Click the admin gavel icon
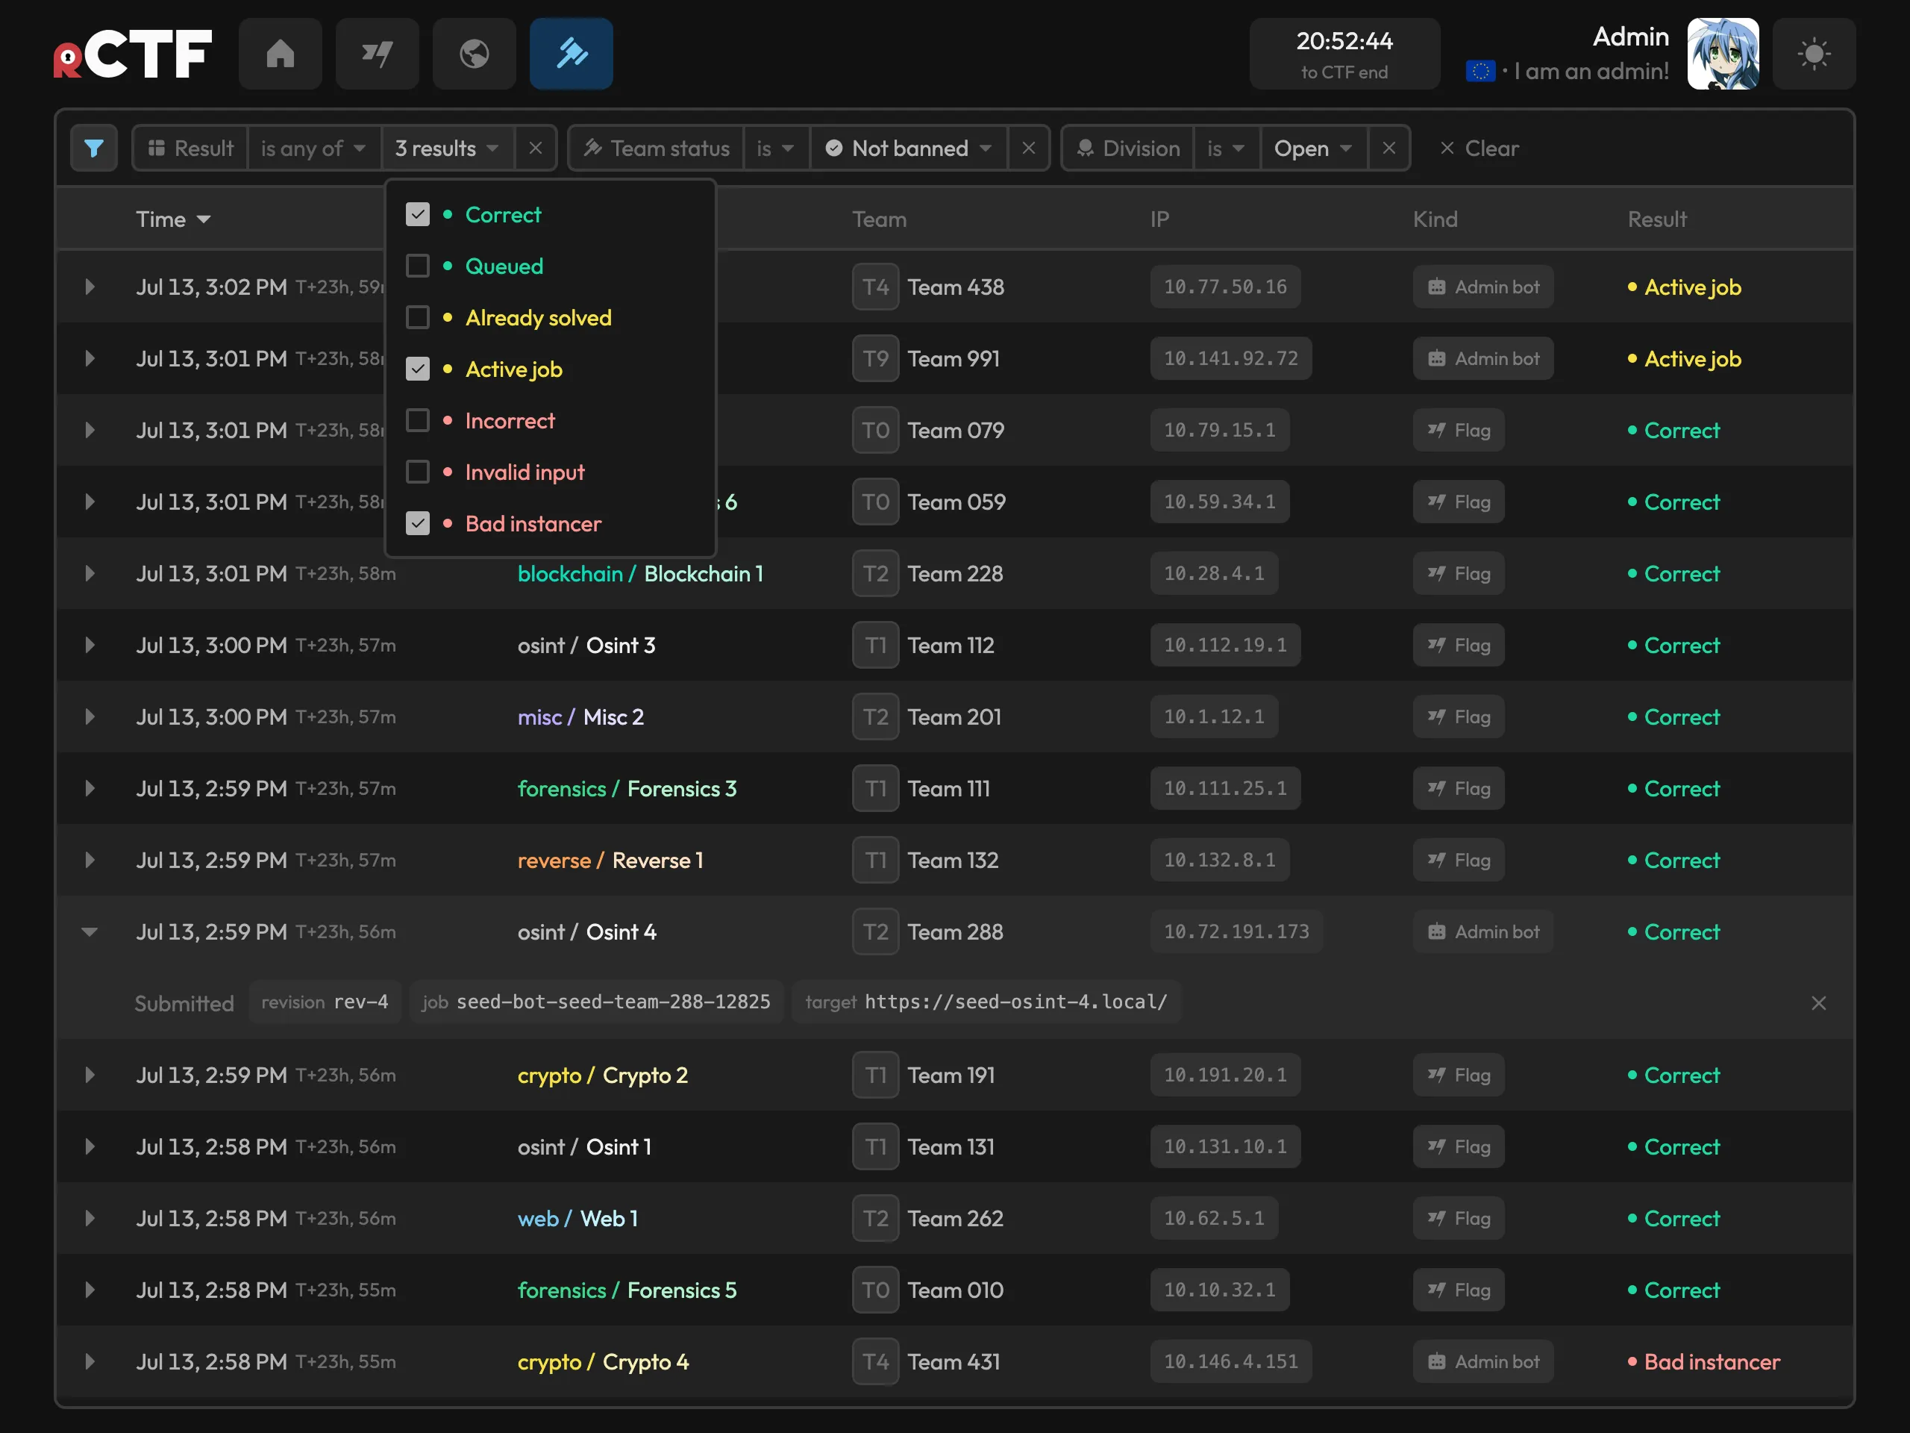Image resolution: width=1910 pixels, height=1433 pixels. (x=571, y=54)
